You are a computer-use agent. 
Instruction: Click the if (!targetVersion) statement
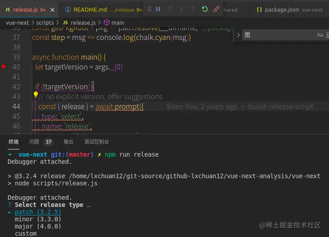(65, 87)
